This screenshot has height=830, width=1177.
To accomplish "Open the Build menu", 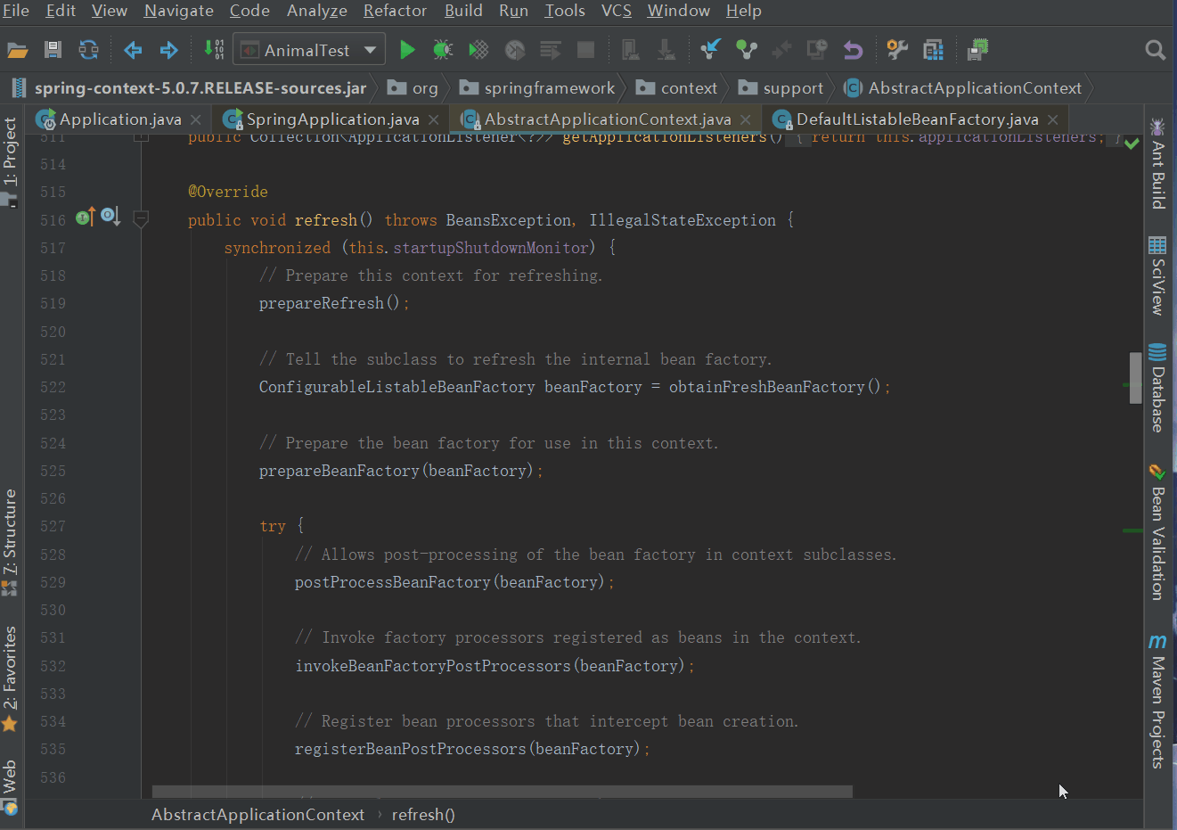I will coord(463,11).
